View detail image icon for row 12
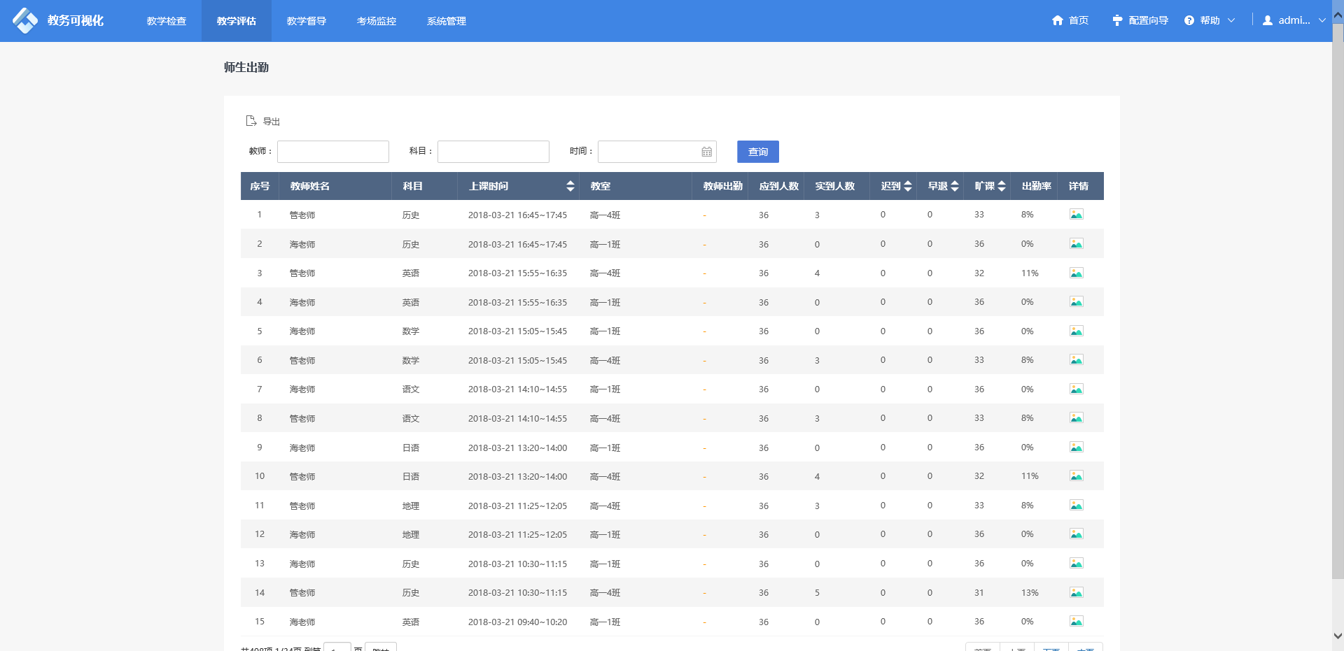The width and height of the screenshot is (1344, 651). [1077, 534]
